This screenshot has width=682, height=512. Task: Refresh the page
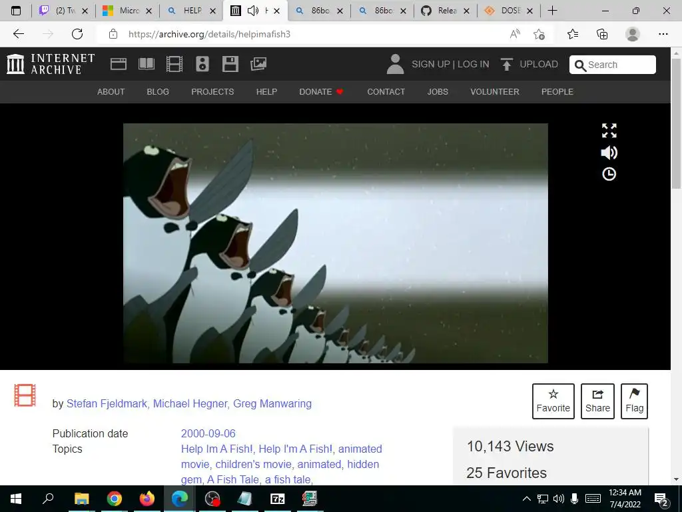point(77,34)
